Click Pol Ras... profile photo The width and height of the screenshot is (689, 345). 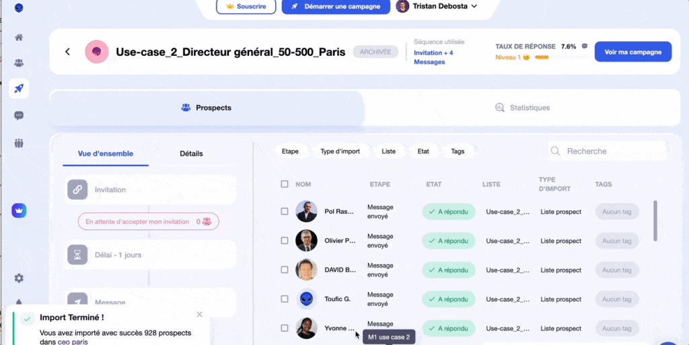tap(306, 212)
